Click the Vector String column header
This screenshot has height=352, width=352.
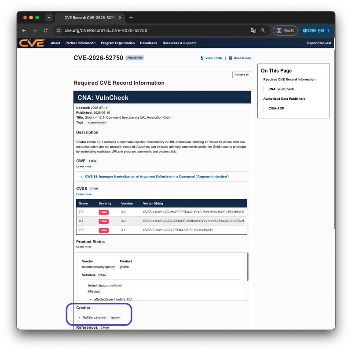tap(153, 203)
